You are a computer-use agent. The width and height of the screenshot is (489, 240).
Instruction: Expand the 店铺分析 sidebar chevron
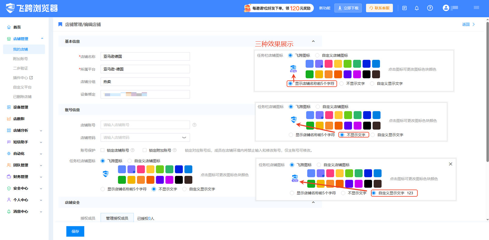point(41,131)
